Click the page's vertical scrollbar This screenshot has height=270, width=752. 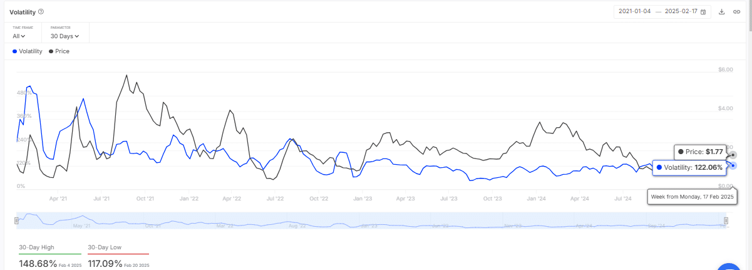(749, 125)
